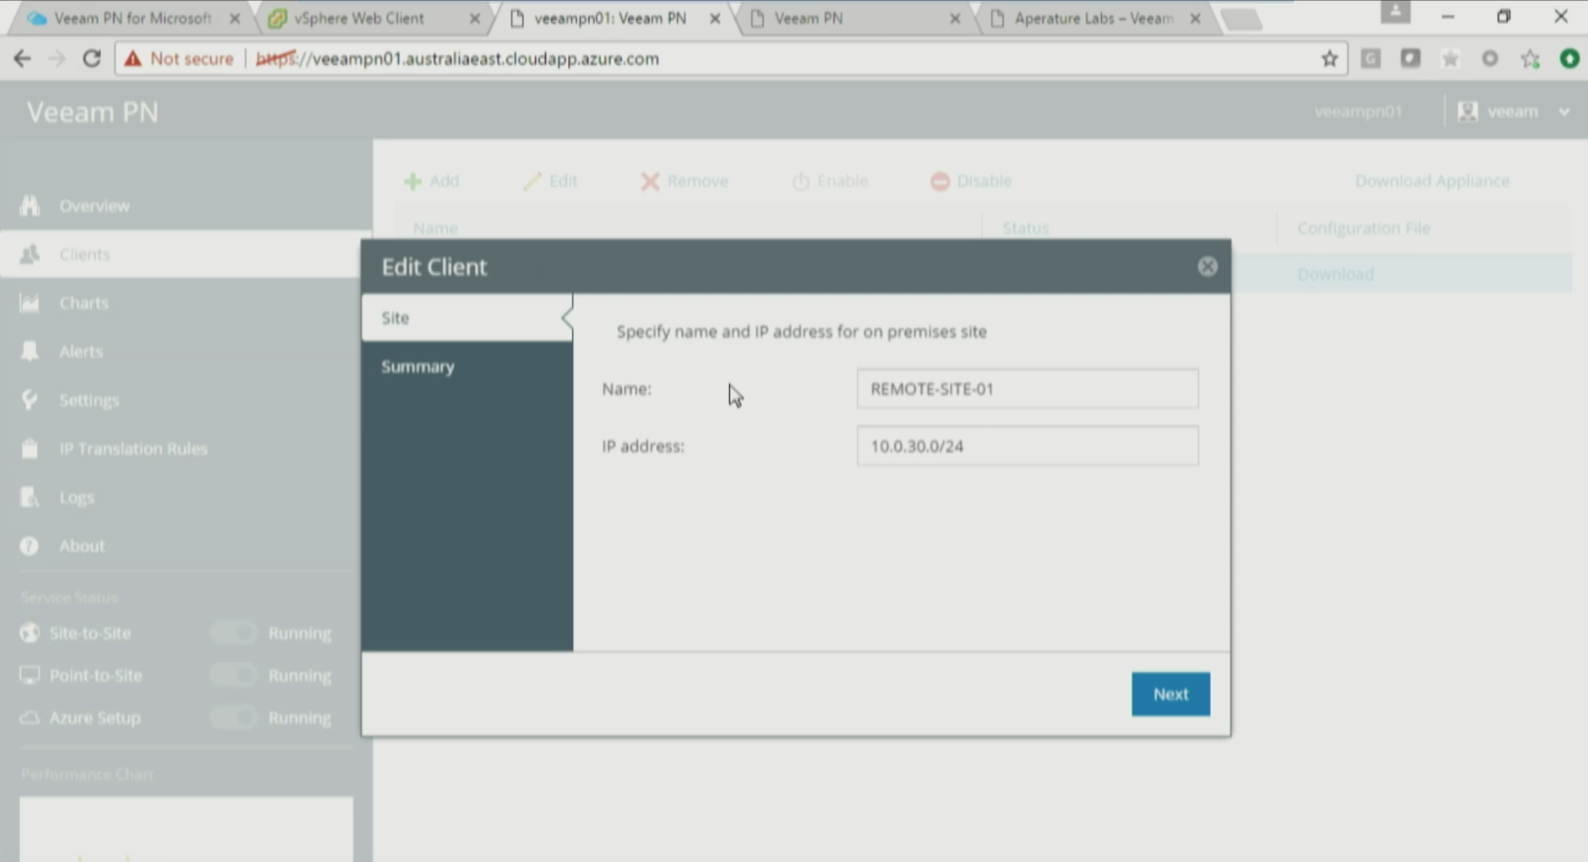Image resolution: width=1588 pixels, height=862 pixels.
Task: Focus the IP address input field
Action: [1027, 446]
